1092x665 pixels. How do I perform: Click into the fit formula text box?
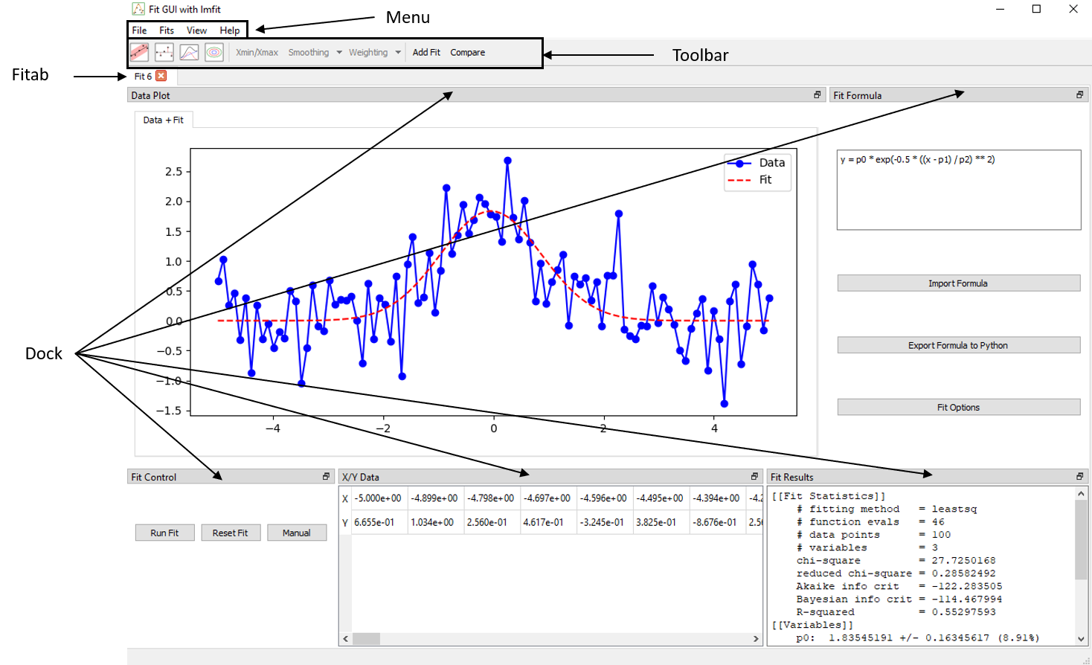click(x=958, y=190)
